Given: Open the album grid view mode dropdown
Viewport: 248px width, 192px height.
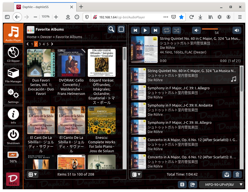Looking at the screenshot, I should pyautogui.click(x=33, y=174).
